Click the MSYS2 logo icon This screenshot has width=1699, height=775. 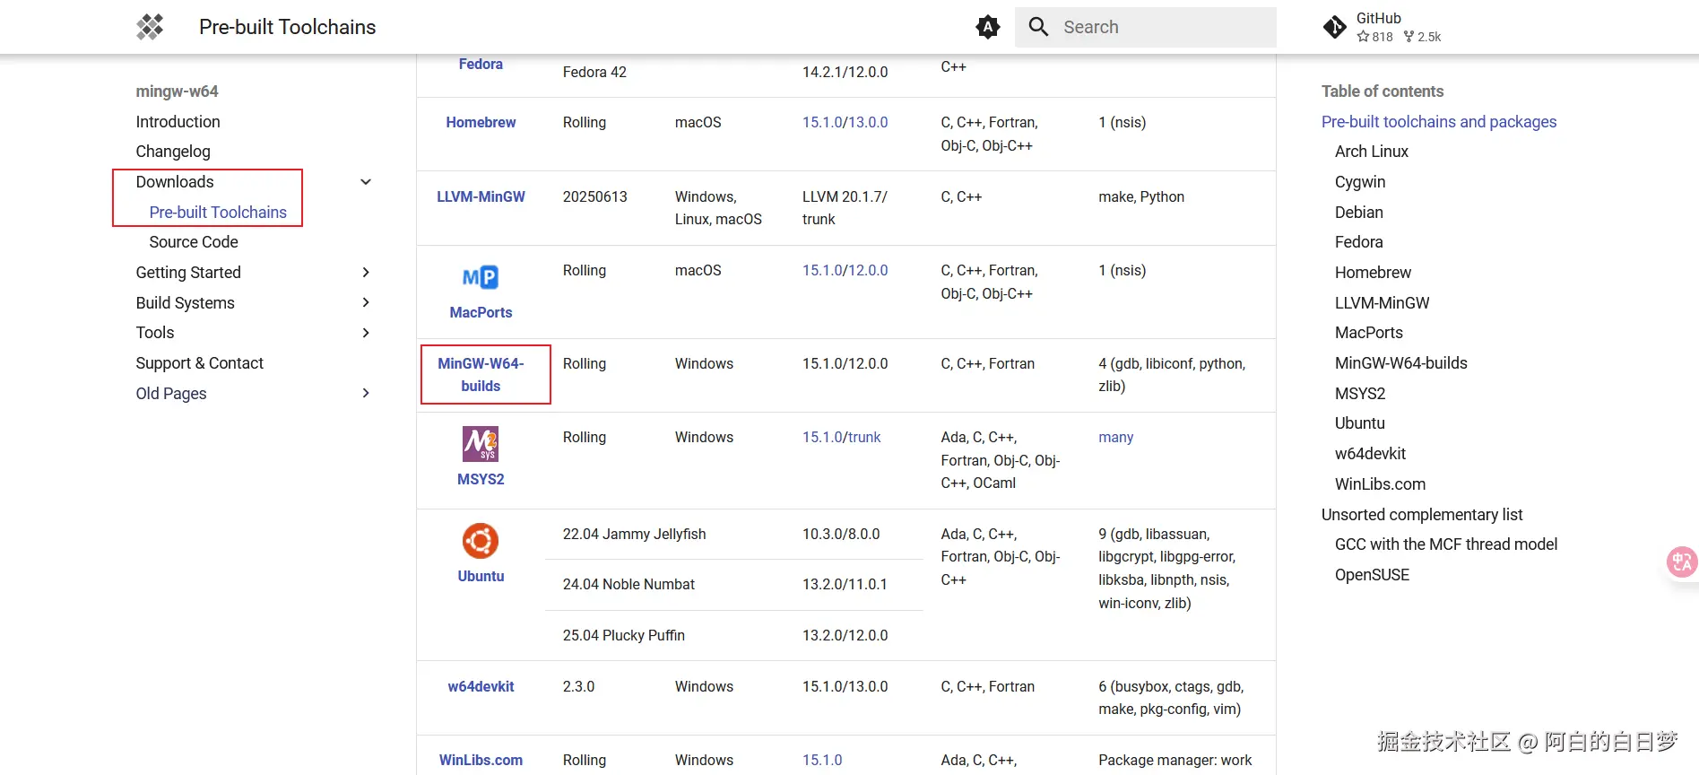[481, 444]
